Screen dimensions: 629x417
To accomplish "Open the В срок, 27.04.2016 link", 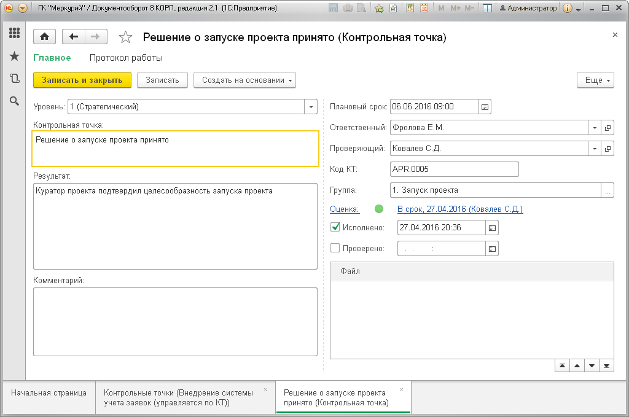I will tap(460, 209).
